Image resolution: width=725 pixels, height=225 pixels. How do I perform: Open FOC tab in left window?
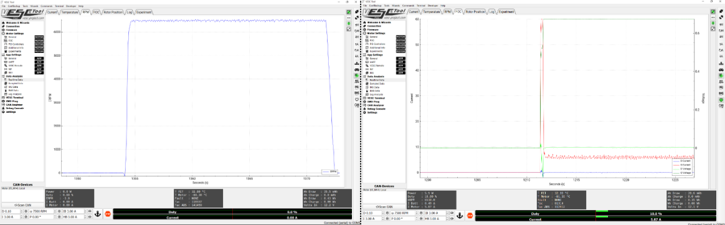pos(96,12)
